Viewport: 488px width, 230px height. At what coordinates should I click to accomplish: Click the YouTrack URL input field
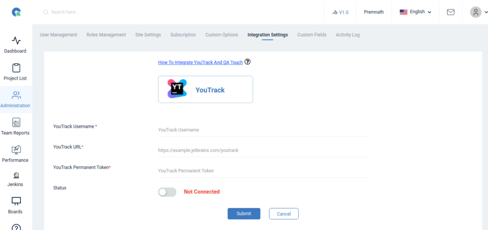263,150
